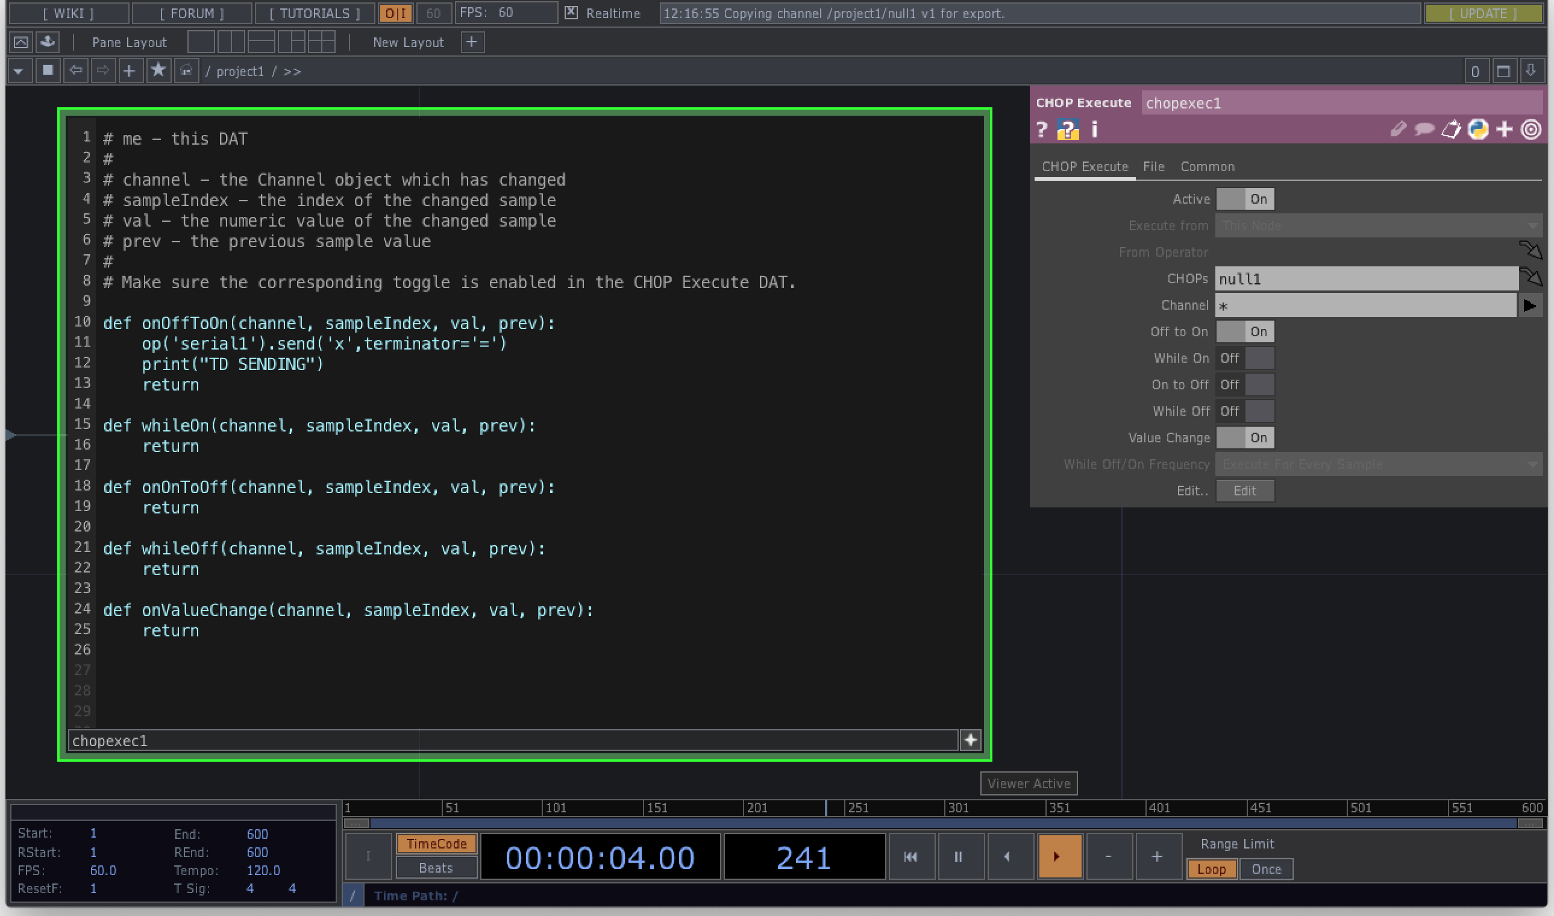The image size is (1554, 916).
Task: Select the side-by-side split pane layout
Action: click(x=231, y=42)
